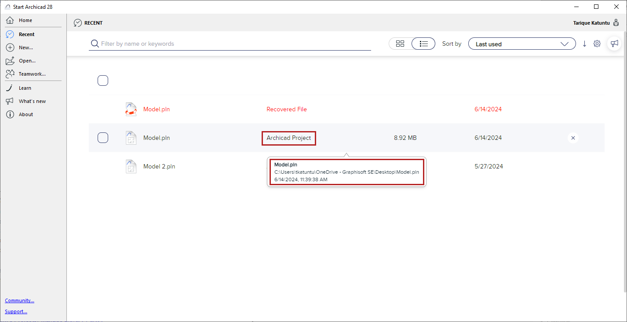Select the Model.pln name in the Archicad Project row
Viewport: 627px width, 322px height.
click(x=157, y=138)
